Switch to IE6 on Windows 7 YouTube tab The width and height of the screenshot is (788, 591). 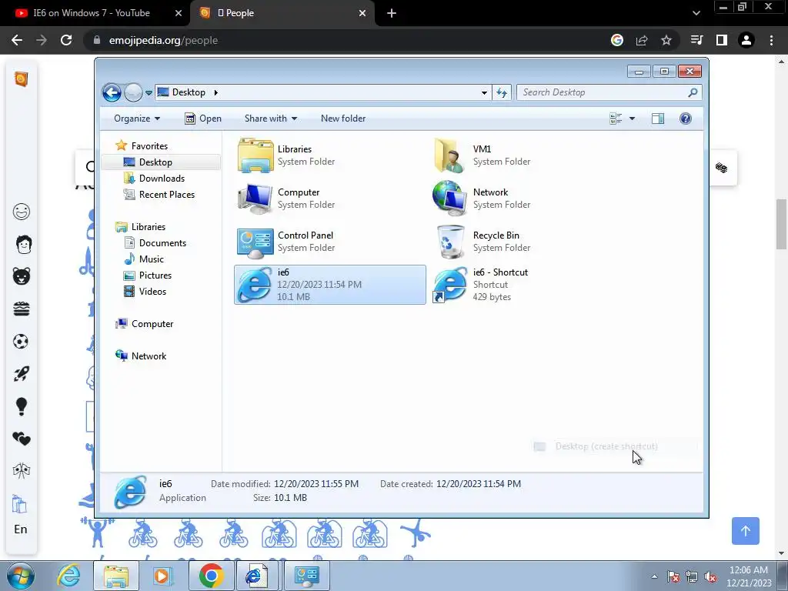point(91,13)
